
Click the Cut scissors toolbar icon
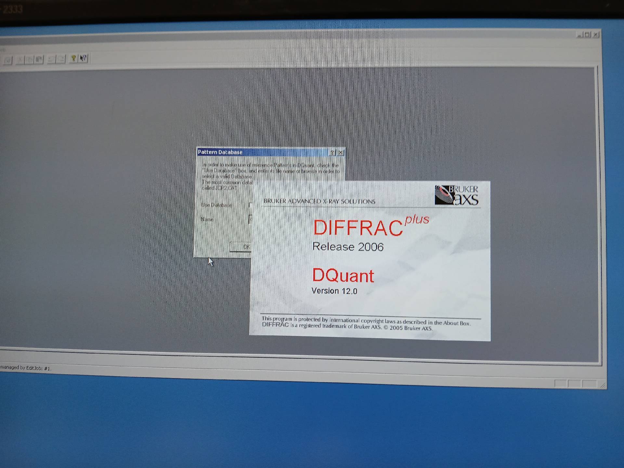20,60
